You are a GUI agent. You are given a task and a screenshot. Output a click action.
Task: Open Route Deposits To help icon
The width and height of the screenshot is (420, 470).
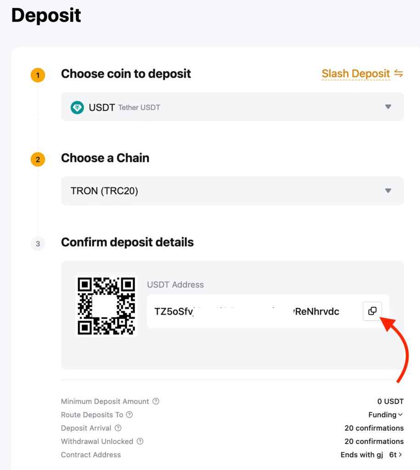tap(129, 414)
